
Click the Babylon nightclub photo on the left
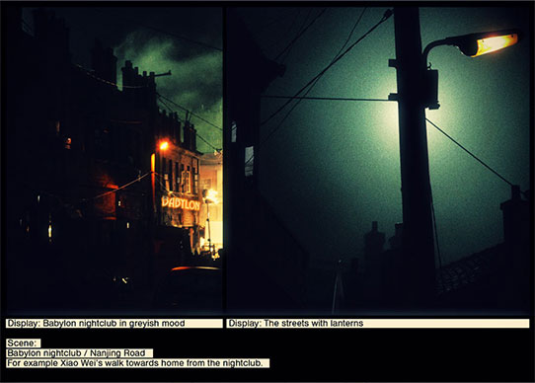click(x=115, y=160)
